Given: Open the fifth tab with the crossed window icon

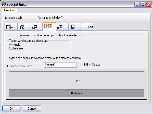Looking at the screenshot, I should click(x=62, y=27).
